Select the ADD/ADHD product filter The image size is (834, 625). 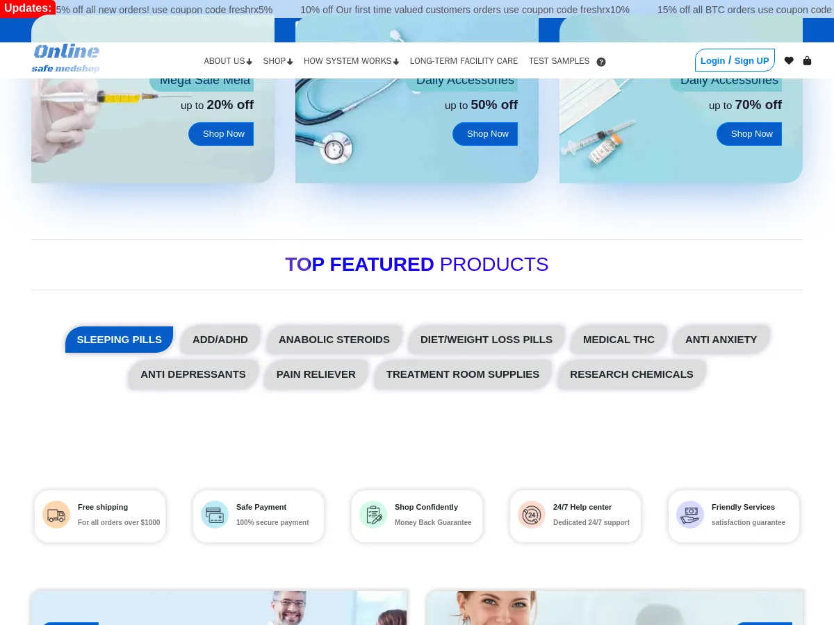click(220, 340)
